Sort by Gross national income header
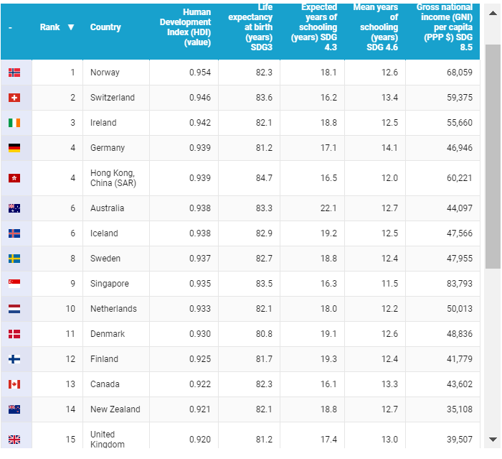This screenshot has width=502, height=459. coord(444,27)
